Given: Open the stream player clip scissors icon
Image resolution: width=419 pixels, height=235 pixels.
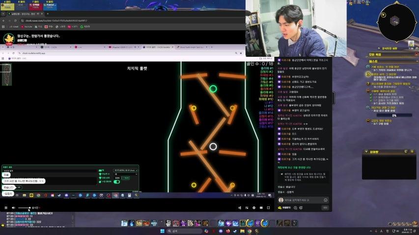Looking at the screenshot, I should coord(239,208).
